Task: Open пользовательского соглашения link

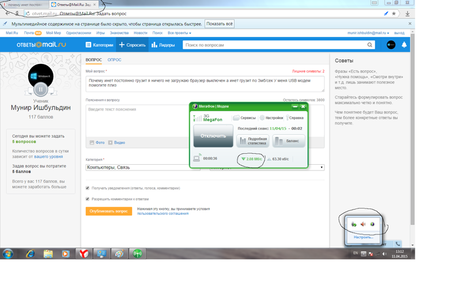Action: click(163, 214)
